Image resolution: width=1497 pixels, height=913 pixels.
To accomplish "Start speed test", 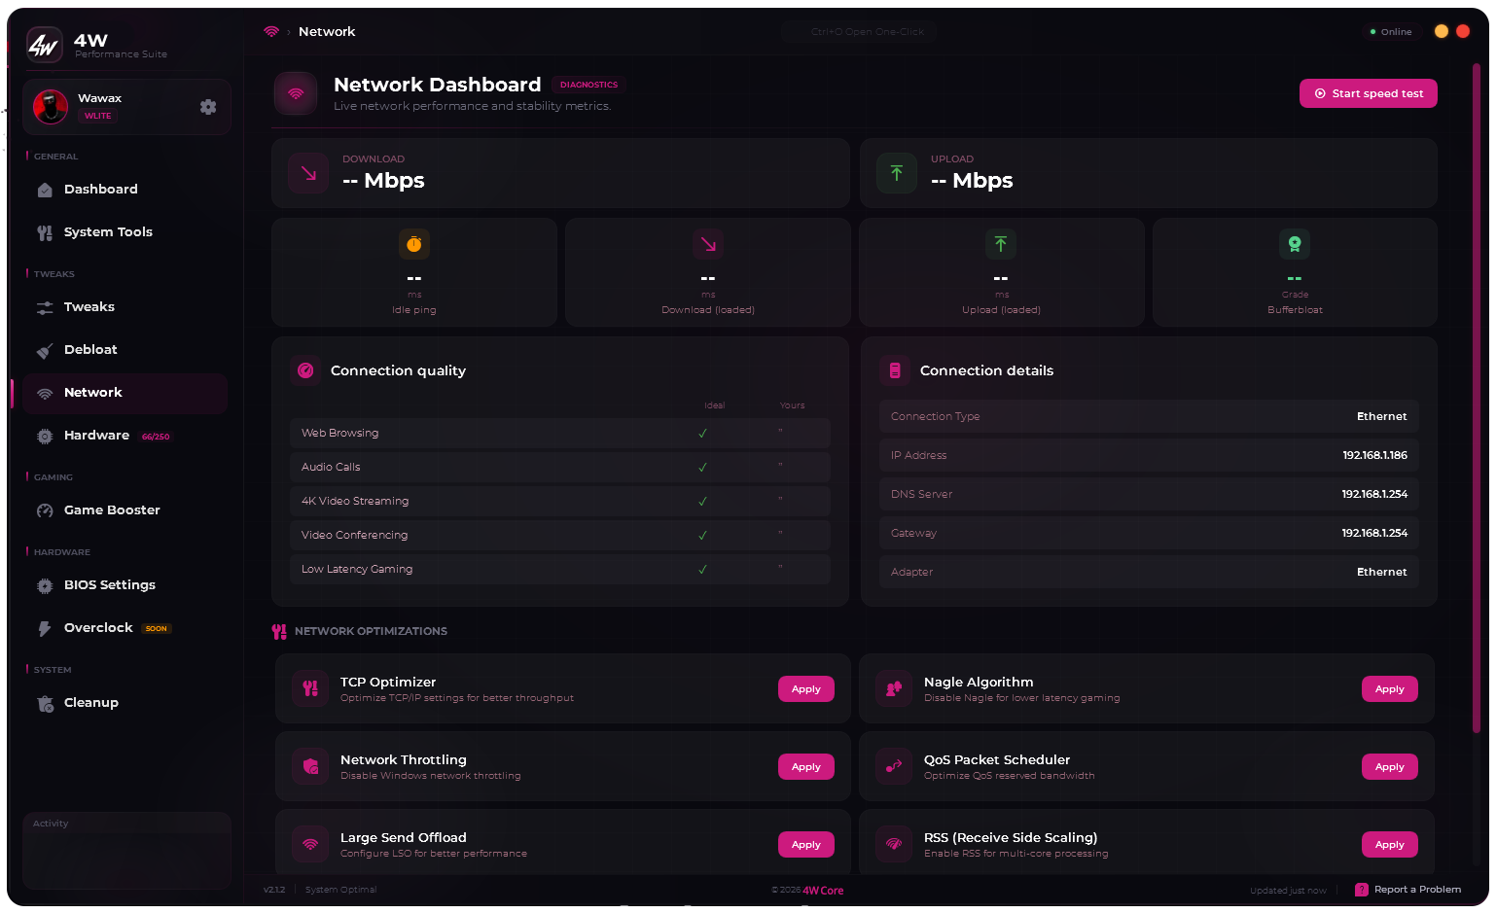I will click(1368, 93).
